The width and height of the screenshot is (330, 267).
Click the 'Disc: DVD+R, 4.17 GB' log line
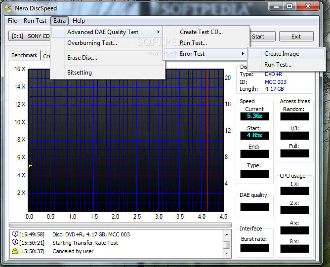[x=91, y=234]
